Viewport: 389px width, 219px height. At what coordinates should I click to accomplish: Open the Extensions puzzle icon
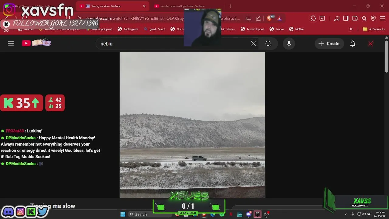pos(313,18)
